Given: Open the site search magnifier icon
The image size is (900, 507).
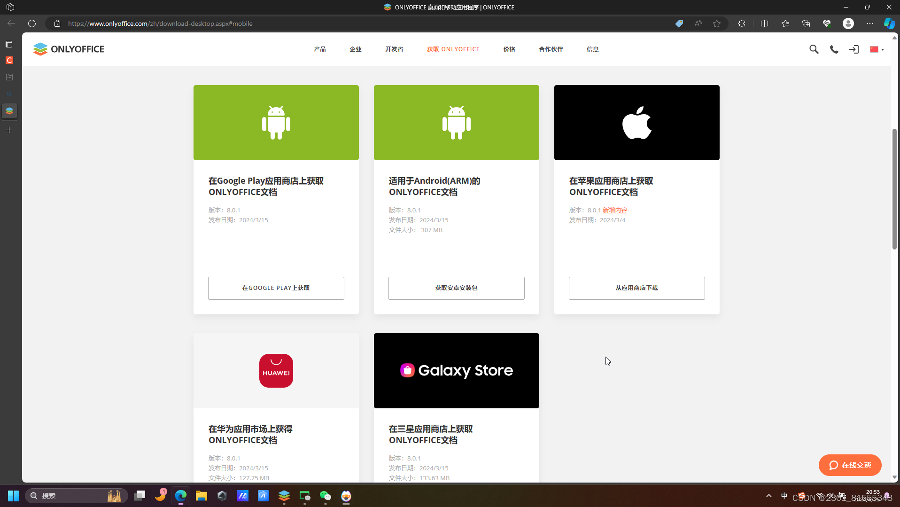Looking at the screenshot, I should pos(814,49).
